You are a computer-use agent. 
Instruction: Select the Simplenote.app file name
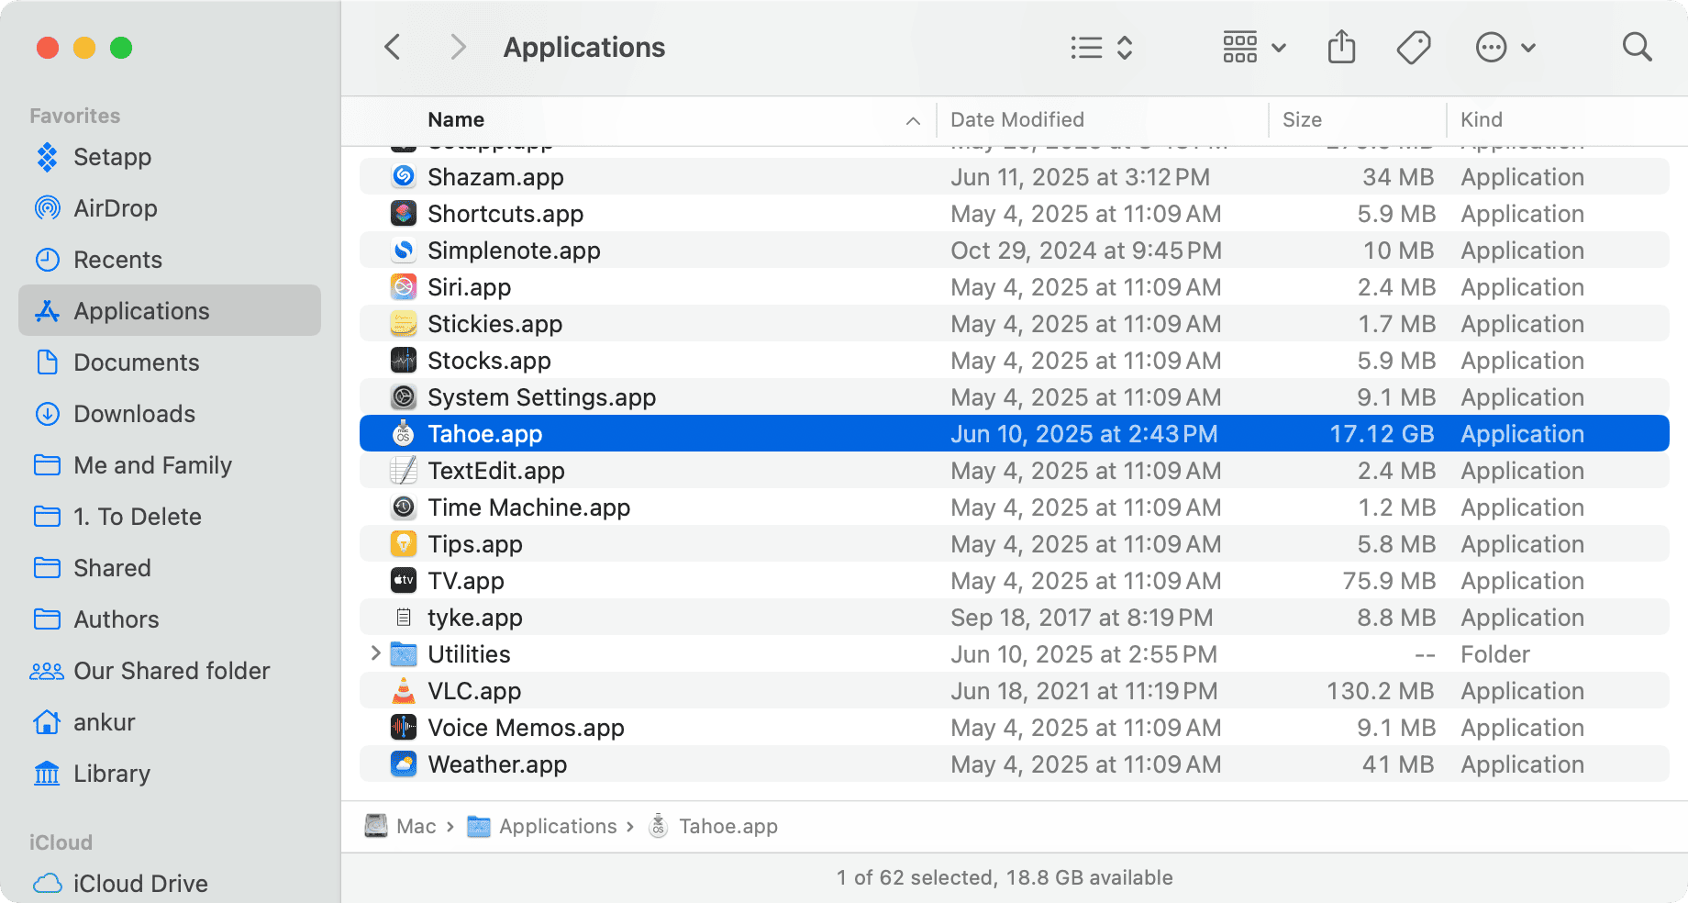pos(514,251)
